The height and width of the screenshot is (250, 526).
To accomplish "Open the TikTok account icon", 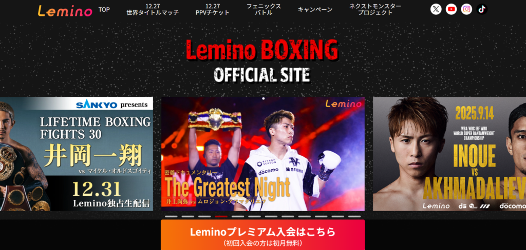I will 482,9.
